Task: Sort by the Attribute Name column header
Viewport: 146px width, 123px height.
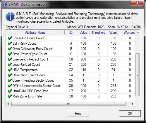Action: coord(35,33)
